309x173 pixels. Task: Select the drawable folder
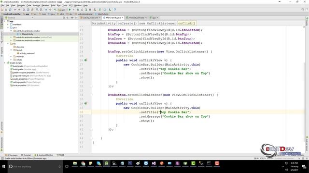tap(19, 47)
